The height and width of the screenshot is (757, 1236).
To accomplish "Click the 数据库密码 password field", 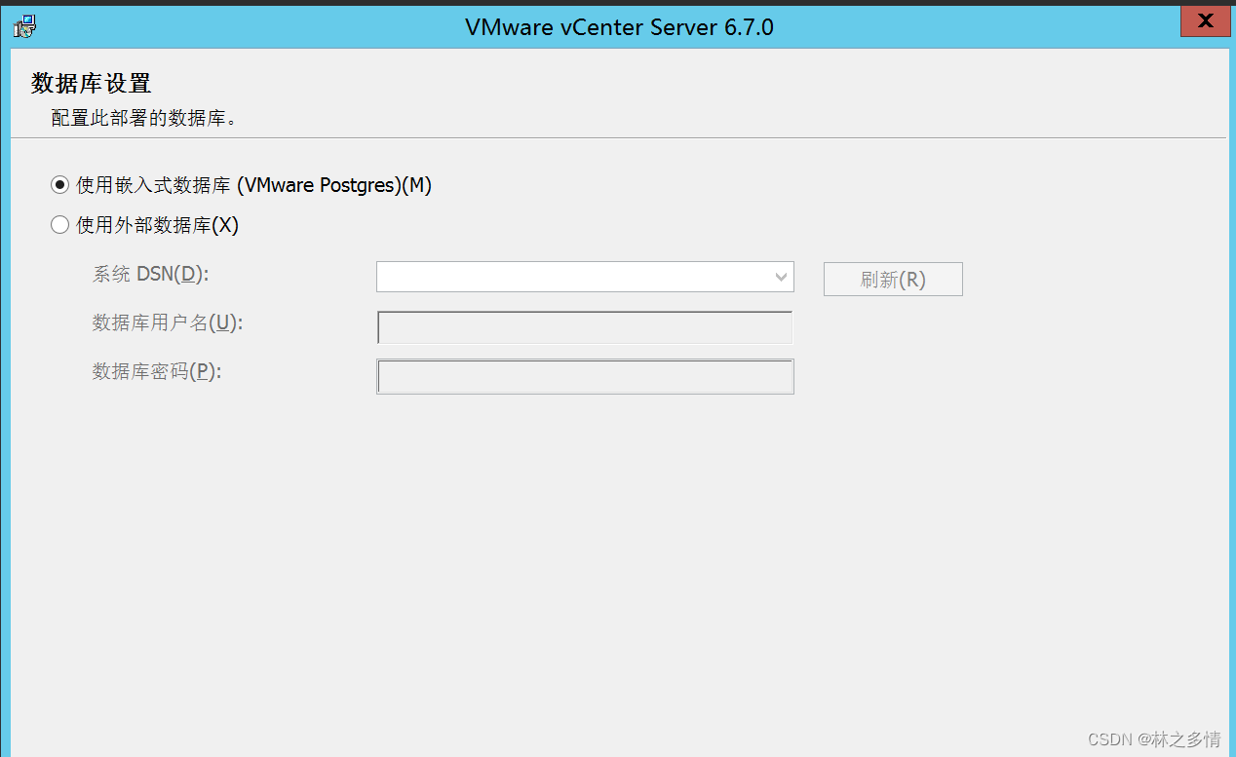I will pyautogui.click(x=585, y=377).
